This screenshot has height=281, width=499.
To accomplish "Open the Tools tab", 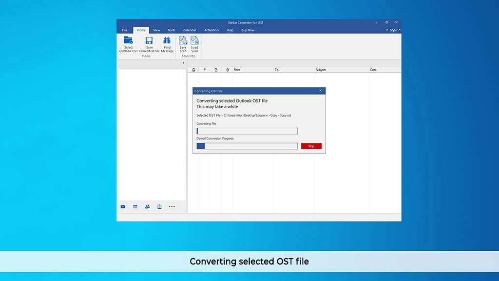I will click(x=172, y=30).
